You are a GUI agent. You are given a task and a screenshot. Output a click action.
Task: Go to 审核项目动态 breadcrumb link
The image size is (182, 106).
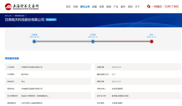click(19, 16)
